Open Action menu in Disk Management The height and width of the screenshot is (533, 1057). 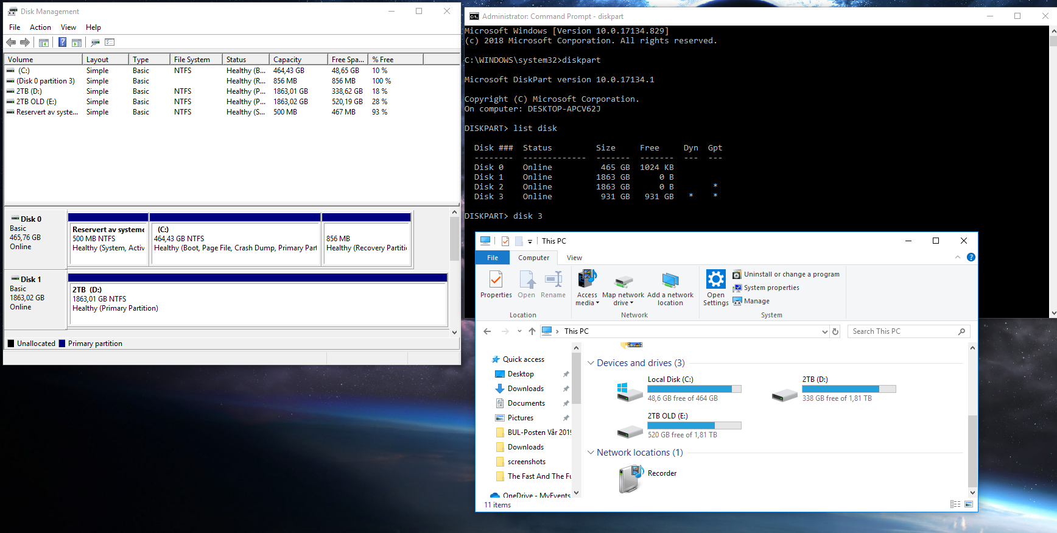click(x=40, y=27)
